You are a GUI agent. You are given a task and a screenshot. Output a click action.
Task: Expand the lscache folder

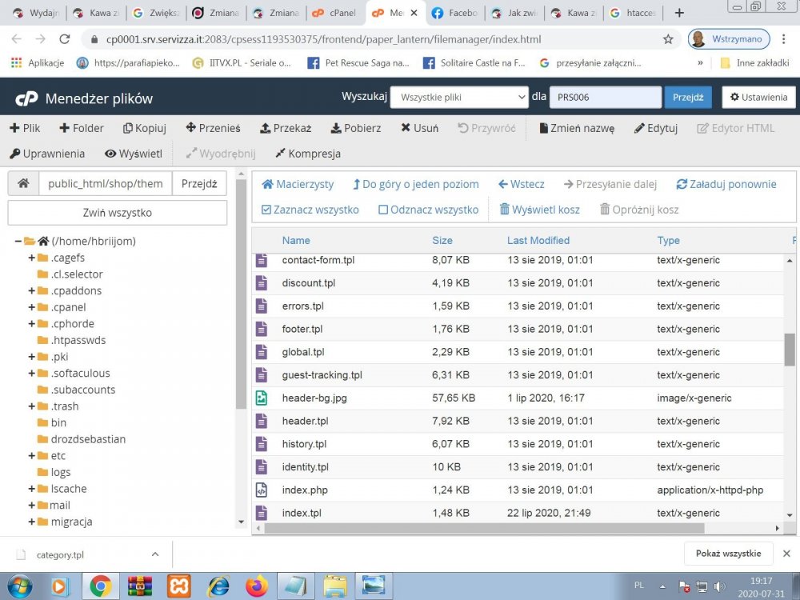tap(32, 489)
